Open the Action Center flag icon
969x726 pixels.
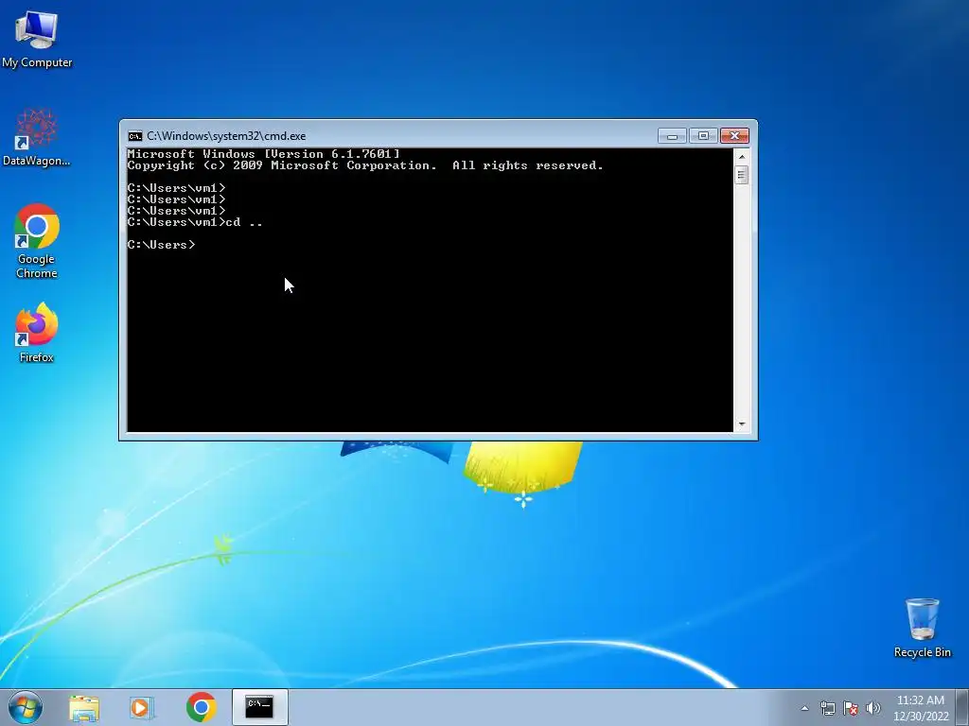[851, 708]
